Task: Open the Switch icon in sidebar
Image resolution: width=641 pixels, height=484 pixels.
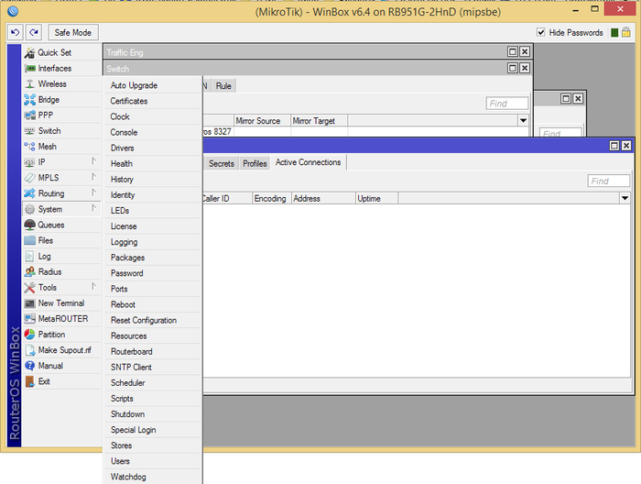Action: click(x=29, y=131)
